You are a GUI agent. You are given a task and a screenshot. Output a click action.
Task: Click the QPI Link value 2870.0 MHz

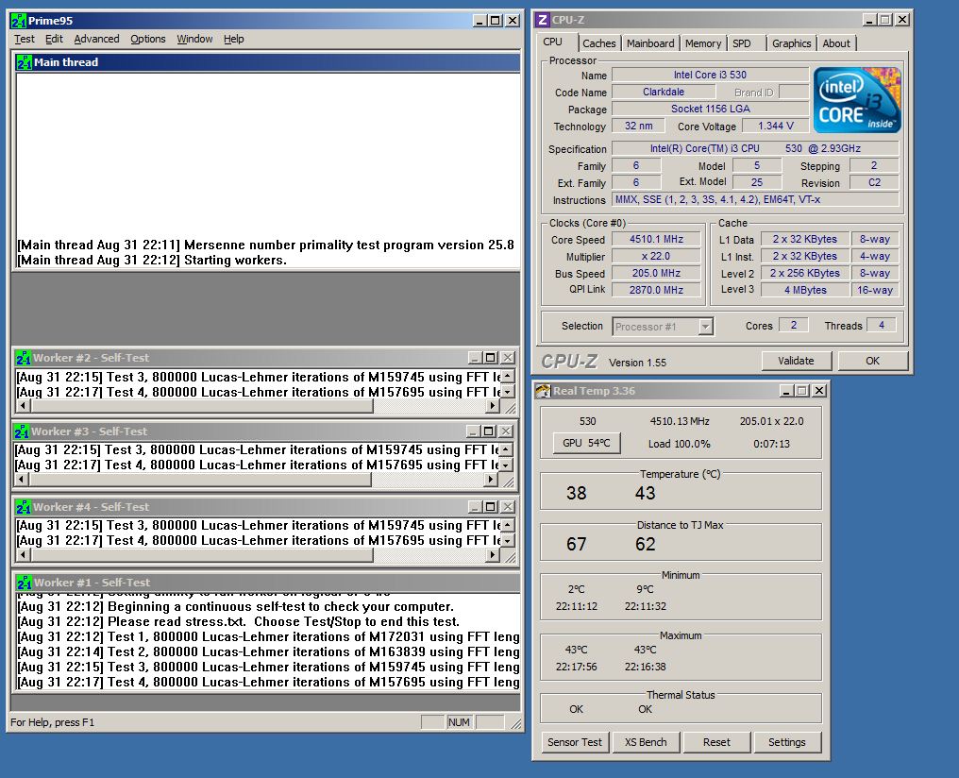pyautogui.click(x=656, y=290)
